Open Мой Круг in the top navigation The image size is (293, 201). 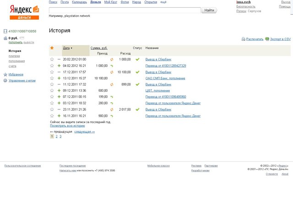pos(111,2)
